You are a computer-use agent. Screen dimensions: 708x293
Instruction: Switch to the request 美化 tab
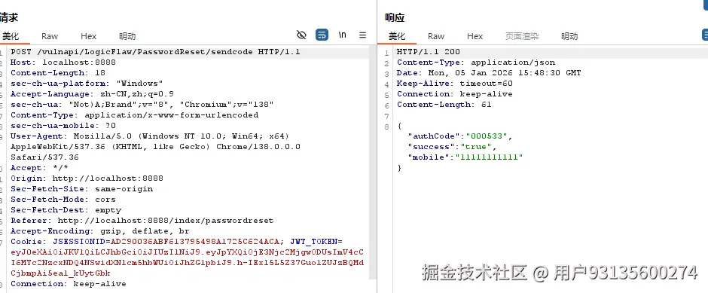tap(11, 36)
